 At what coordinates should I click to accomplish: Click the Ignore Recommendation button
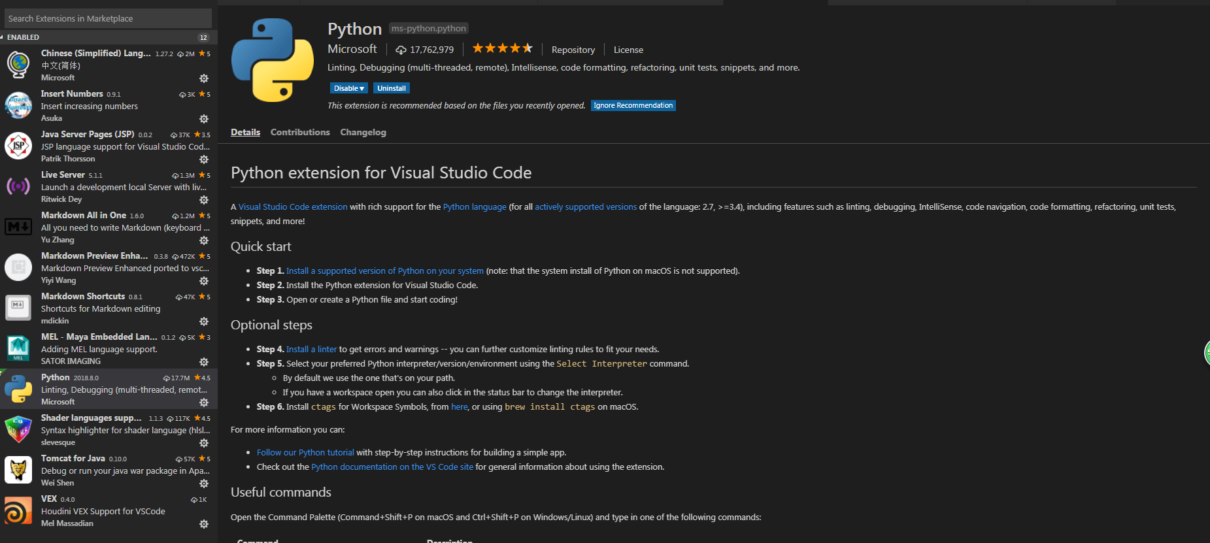633,105
